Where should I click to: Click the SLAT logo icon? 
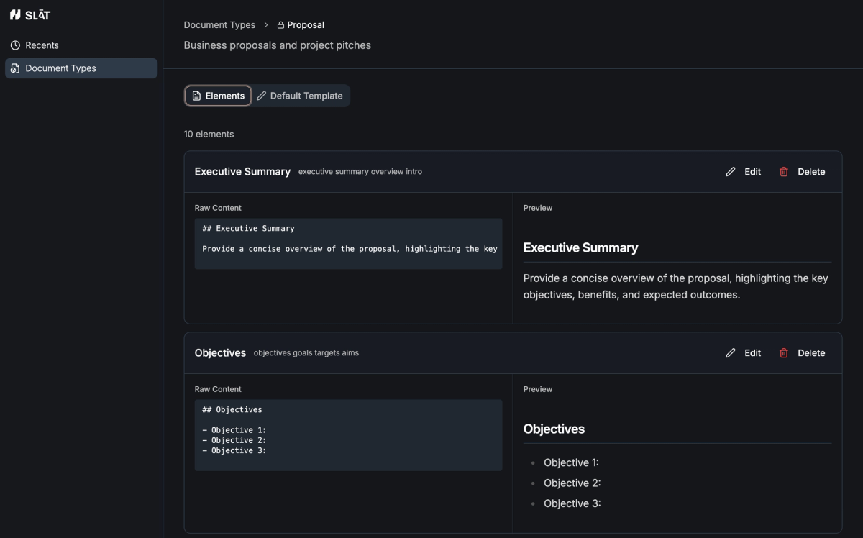tap(15, 15)
